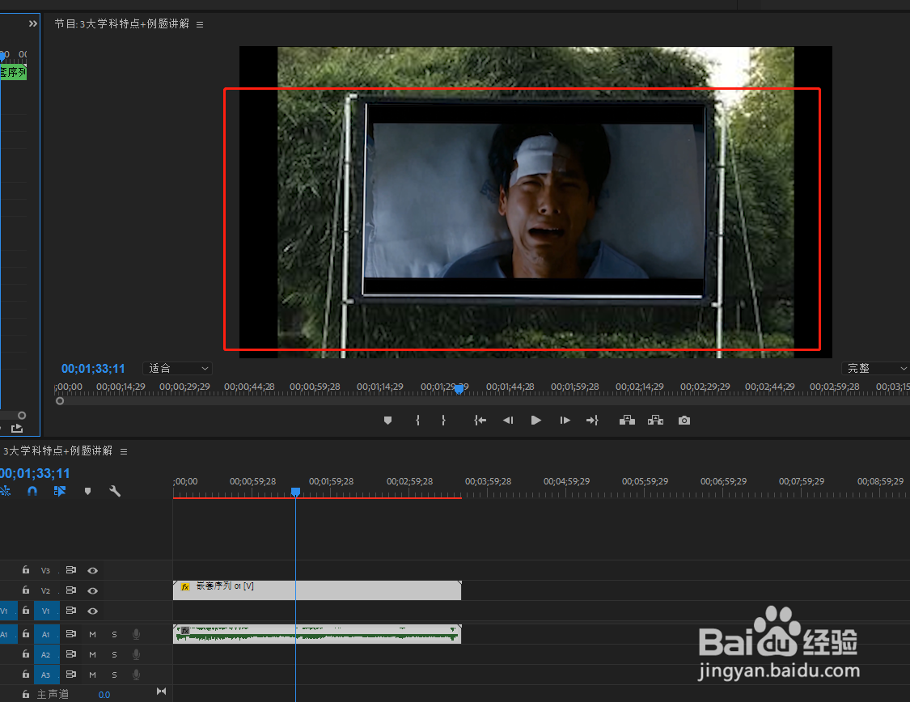Toggle sync lock on track A1
Image resolution: width=910 pixels, height=702 pixels.
pos(71,634)
